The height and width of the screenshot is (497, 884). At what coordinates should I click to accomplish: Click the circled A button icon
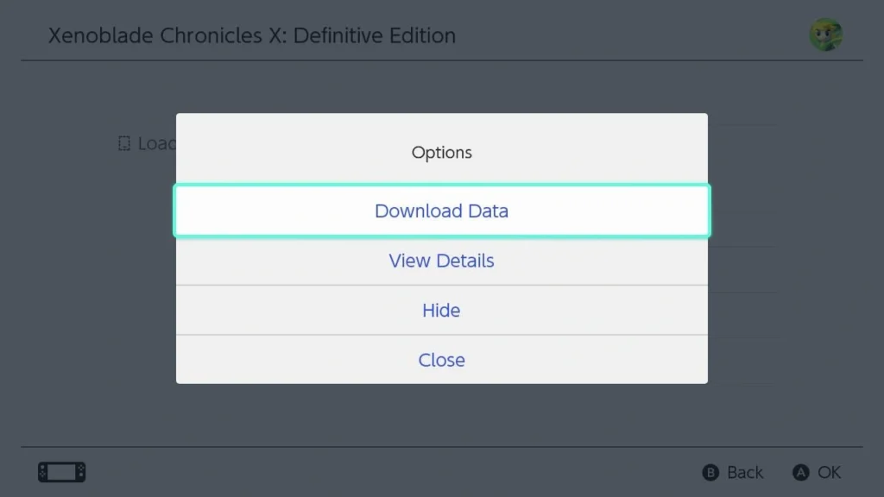click(x=800, y=472)
